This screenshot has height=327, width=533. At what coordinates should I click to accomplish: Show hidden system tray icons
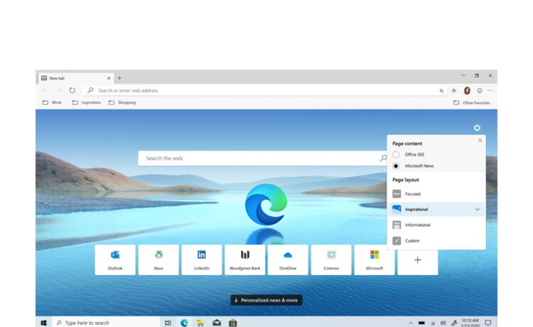[411, 323]
